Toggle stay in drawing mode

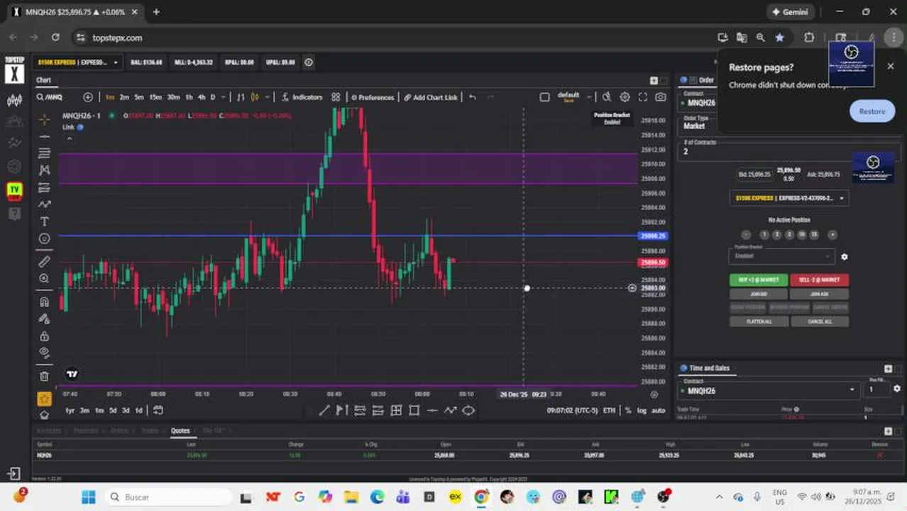click(x=44, y=319)
